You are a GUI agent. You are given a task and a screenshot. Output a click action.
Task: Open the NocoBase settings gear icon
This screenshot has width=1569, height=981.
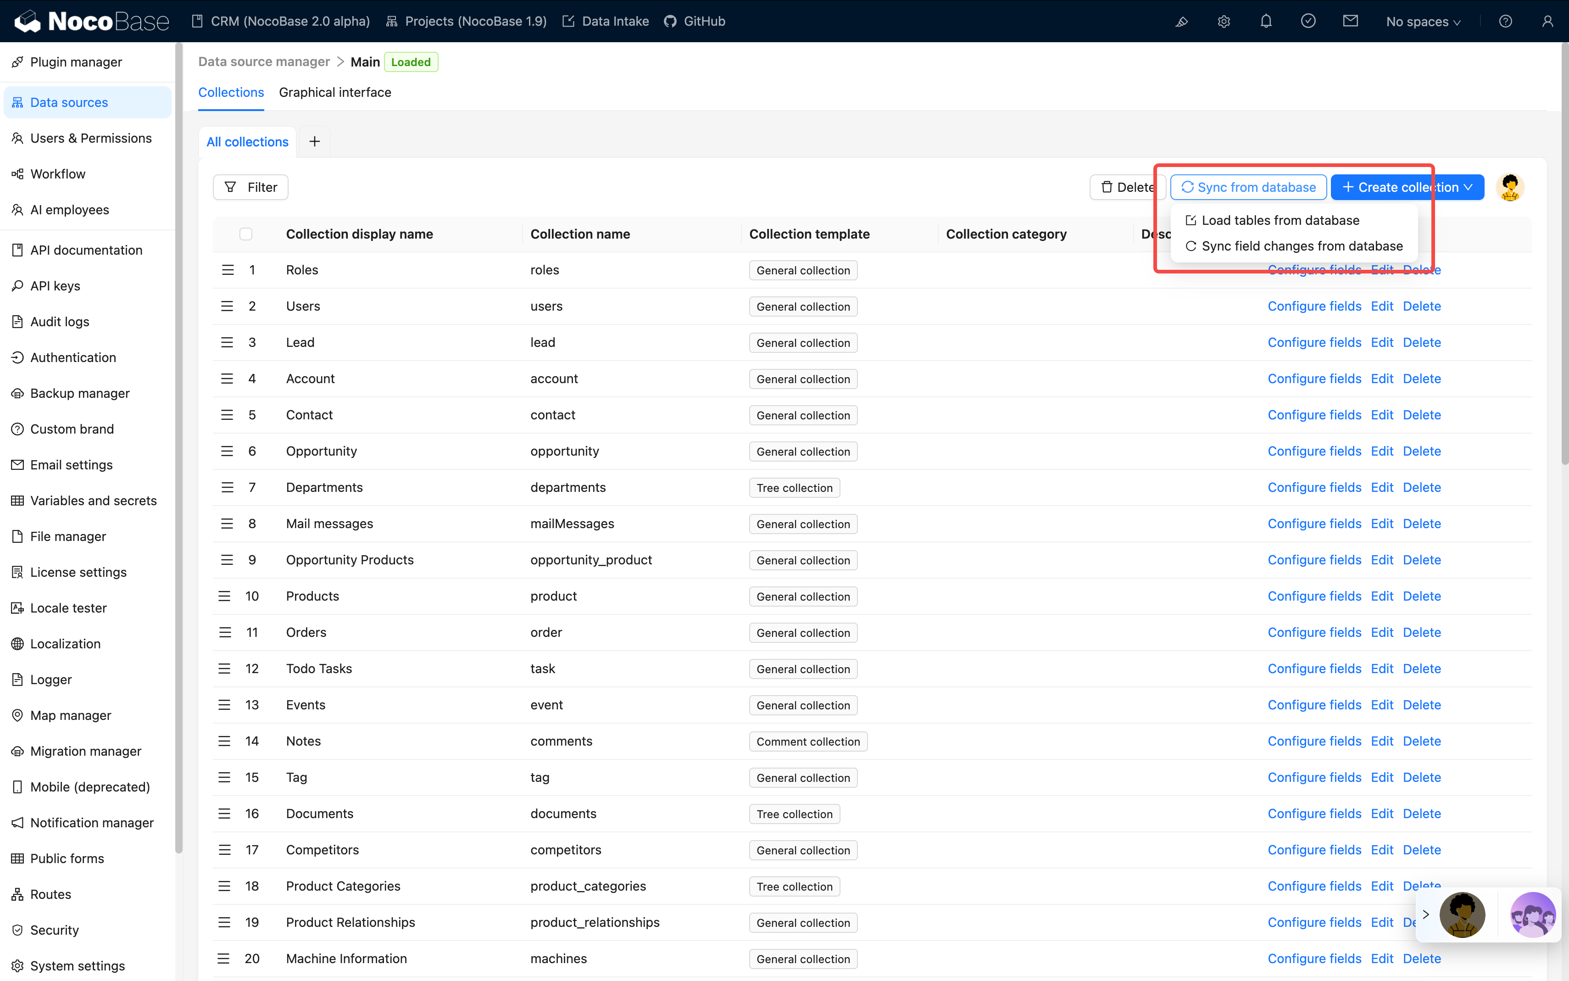[x=1223, y=21]
